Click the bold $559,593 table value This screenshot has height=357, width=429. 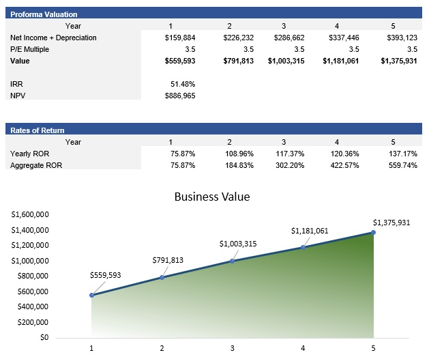coord(180,61)
